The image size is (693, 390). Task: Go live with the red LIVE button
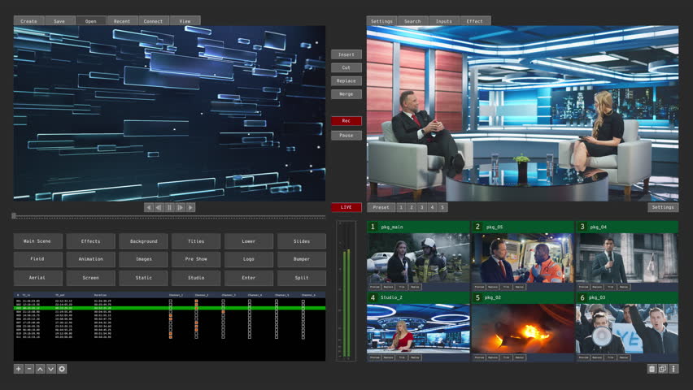click(346, 207)
